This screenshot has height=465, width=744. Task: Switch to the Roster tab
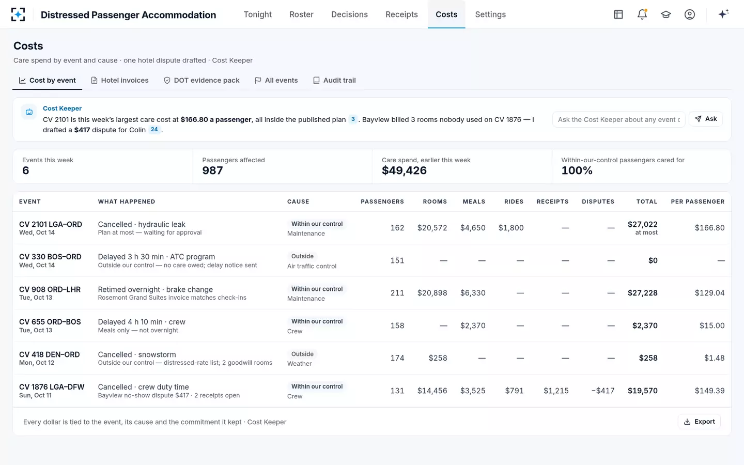[301, 14]
